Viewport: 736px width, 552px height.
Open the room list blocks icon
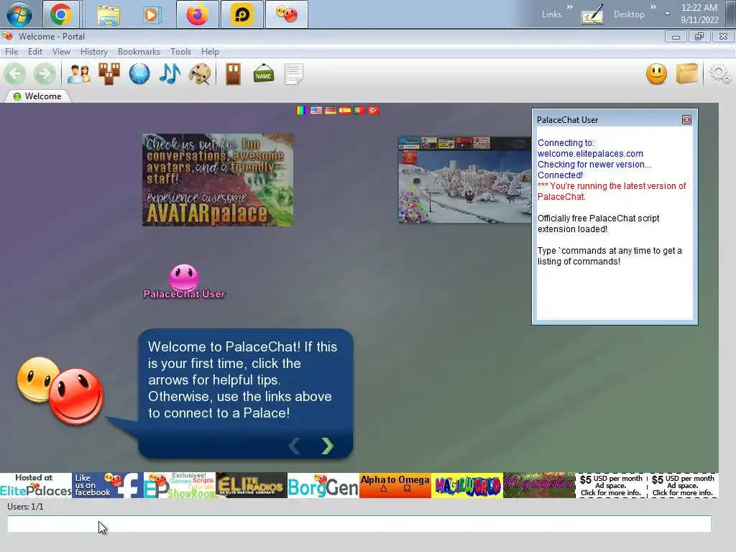(109, 74)
